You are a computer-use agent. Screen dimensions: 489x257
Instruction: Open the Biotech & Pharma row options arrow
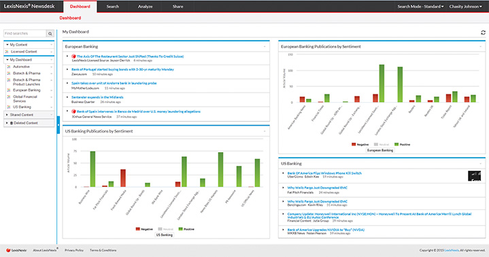(52, 73)
